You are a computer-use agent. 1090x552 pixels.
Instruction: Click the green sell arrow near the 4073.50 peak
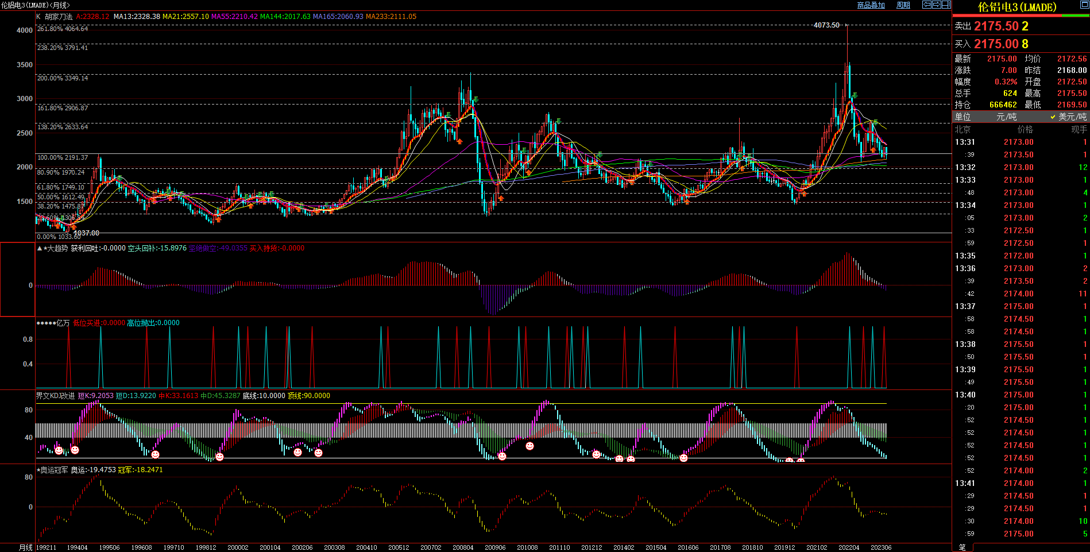point(855,96)
